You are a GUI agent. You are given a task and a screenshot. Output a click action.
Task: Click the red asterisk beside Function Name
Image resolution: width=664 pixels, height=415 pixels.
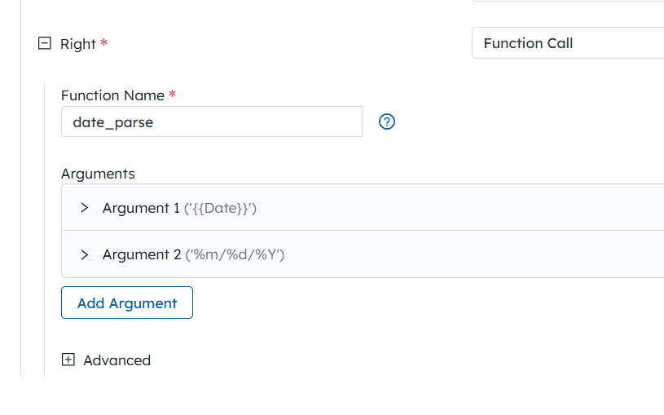click(x=173, y=93)
